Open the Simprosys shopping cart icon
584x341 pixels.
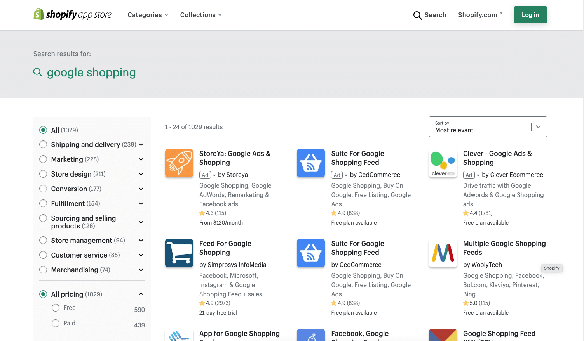pos(179,253)
